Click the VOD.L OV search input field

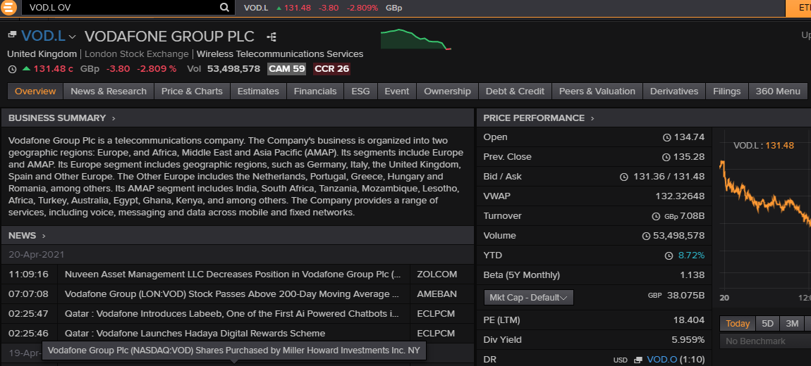tap(120, 8)
